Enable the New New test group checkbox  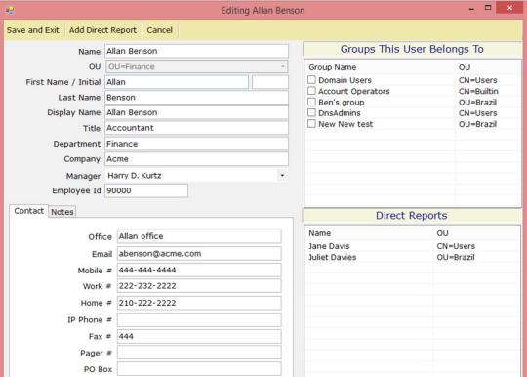point(311,124)
